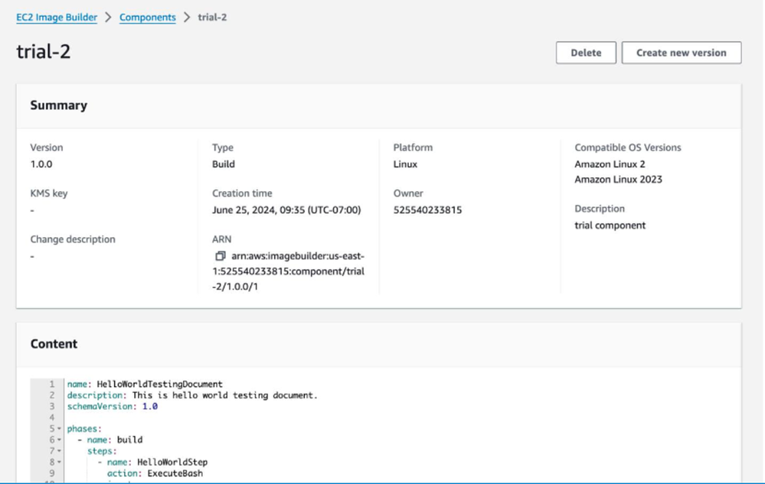Select the creation time June 25, 2024
Screen dimensions: 765x484
tap(286, 210)
